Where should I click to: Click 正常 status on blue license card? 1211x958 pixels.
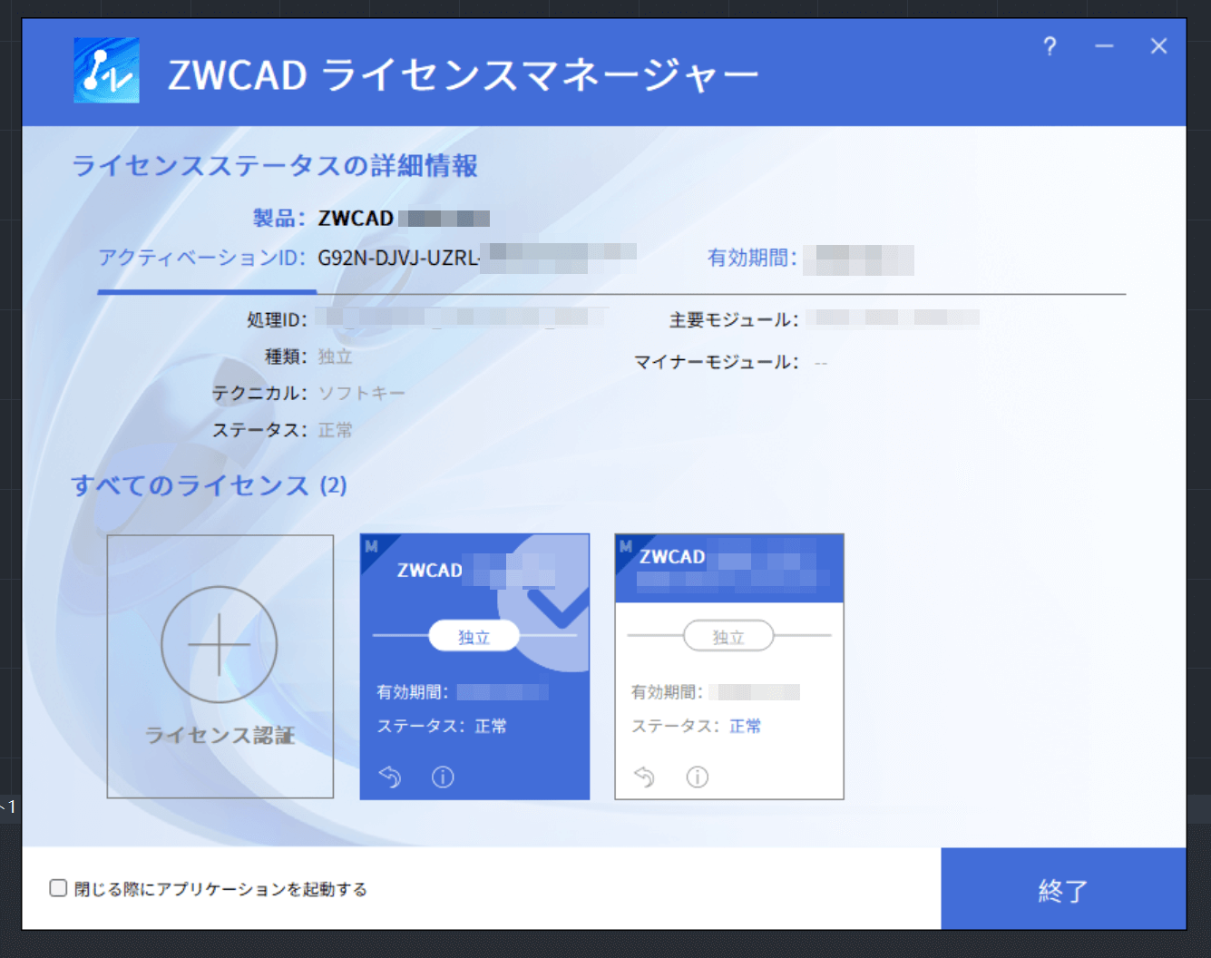point(491,726)
